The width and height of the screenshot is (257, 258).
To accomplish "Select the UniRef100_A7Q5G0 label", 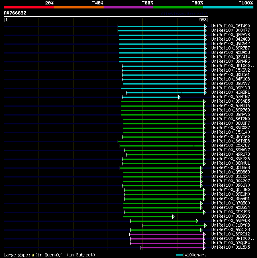I will coord(230,203).
